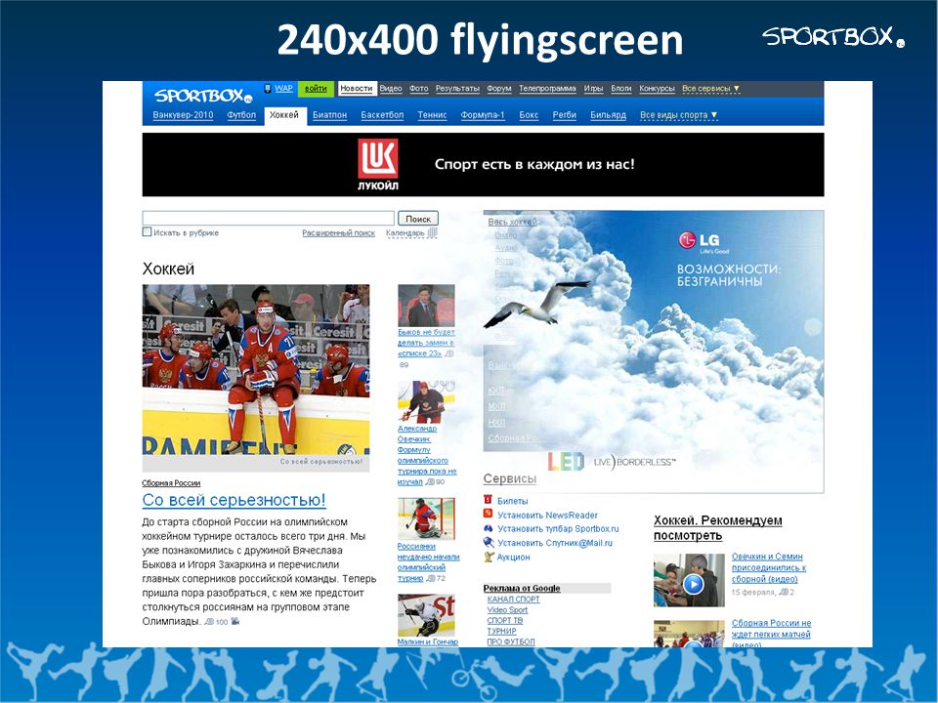Open the Фото menu item

point(419,89)
